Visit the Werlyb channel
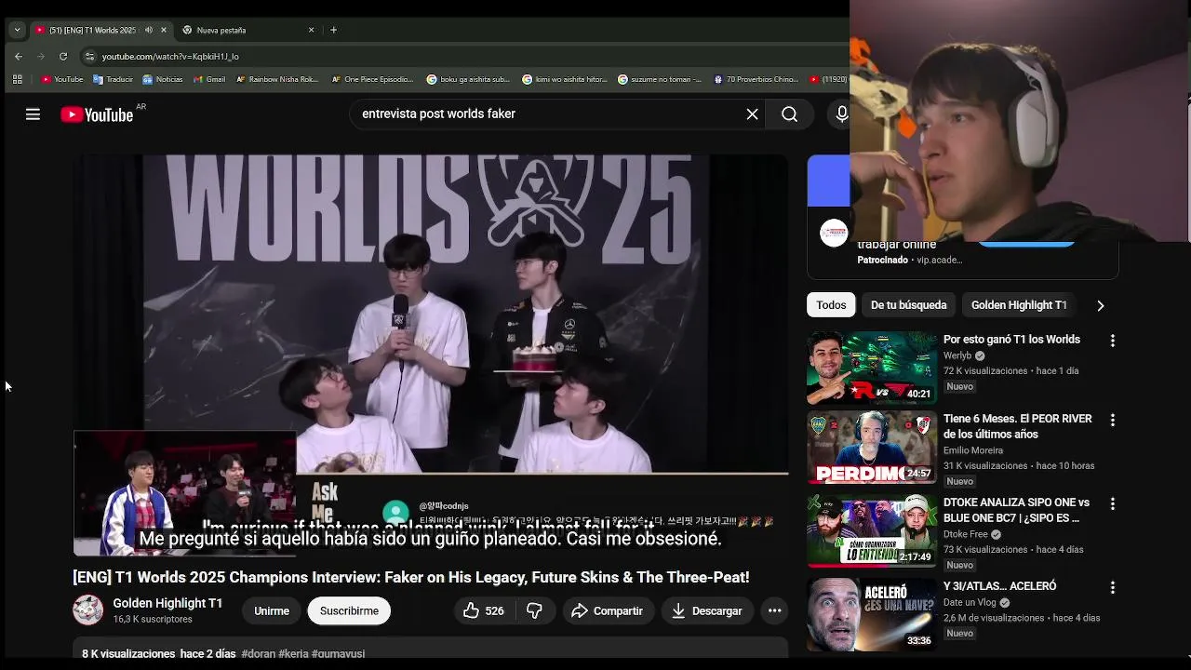This screenshot has width=1191, height=670. (x=957, y=355)
